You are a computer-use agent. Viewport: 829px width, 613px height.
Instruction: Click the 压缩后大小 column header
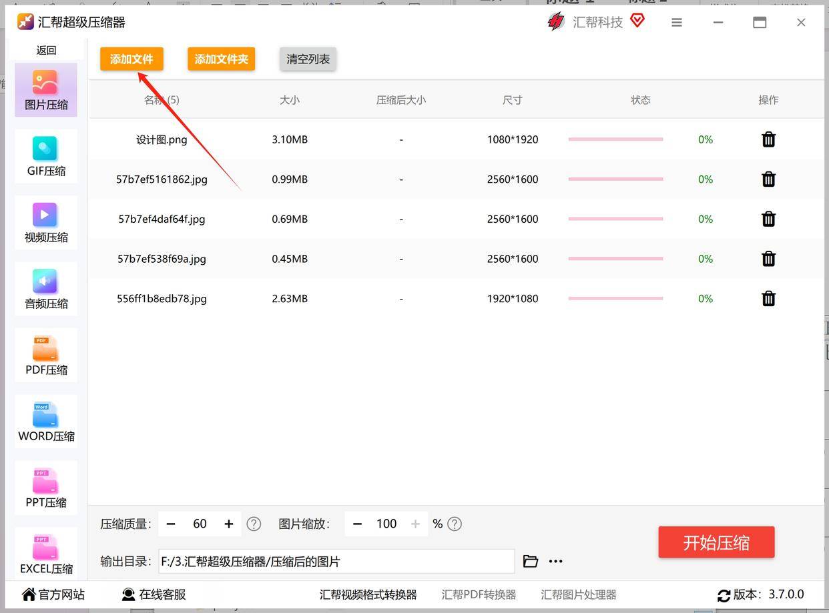point(400,100)
